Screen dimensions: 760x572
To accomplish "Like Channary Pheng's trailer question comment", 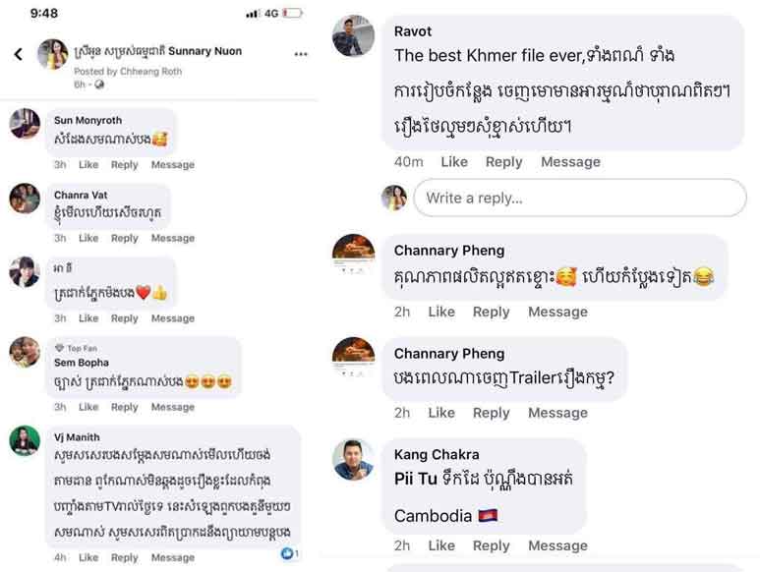I will click(441, 413).
